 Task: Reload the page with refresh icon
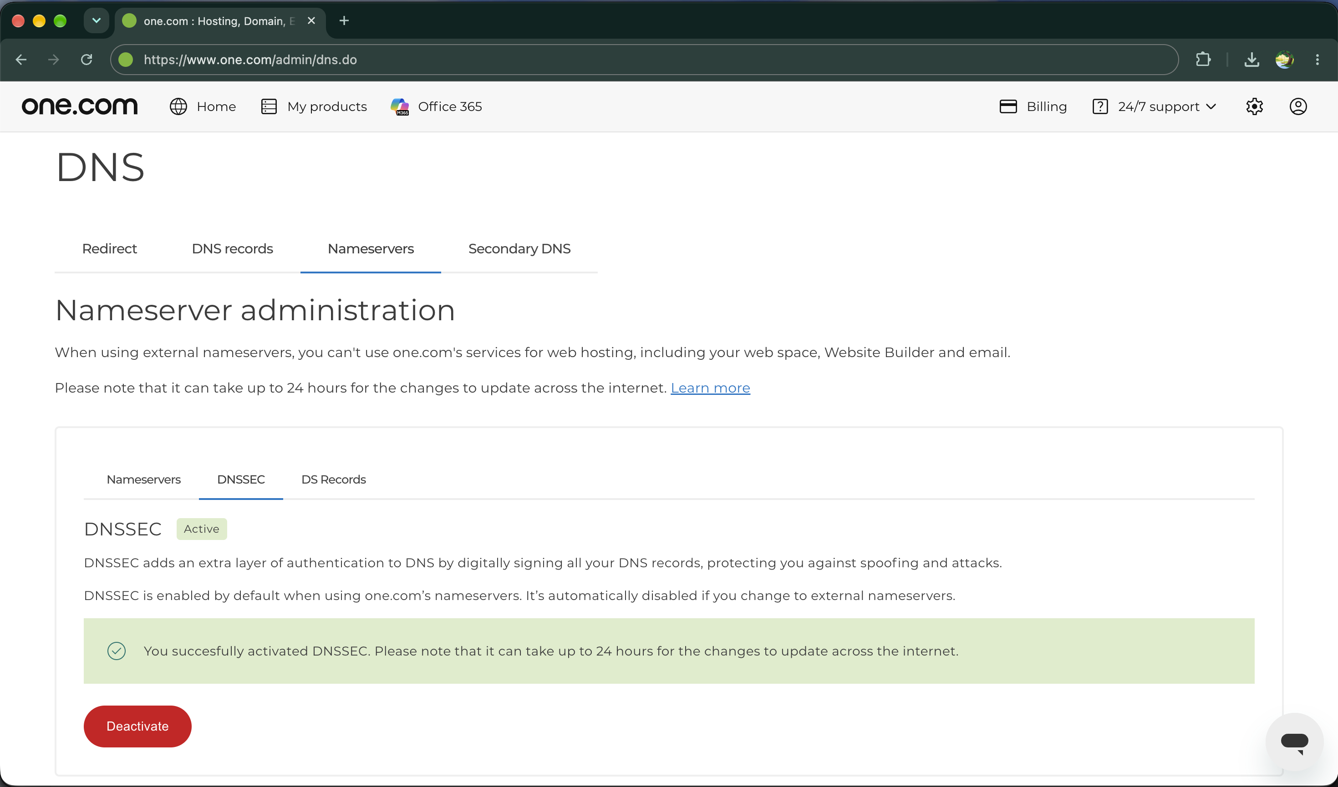pyautogui.click(x=86, y=60)
